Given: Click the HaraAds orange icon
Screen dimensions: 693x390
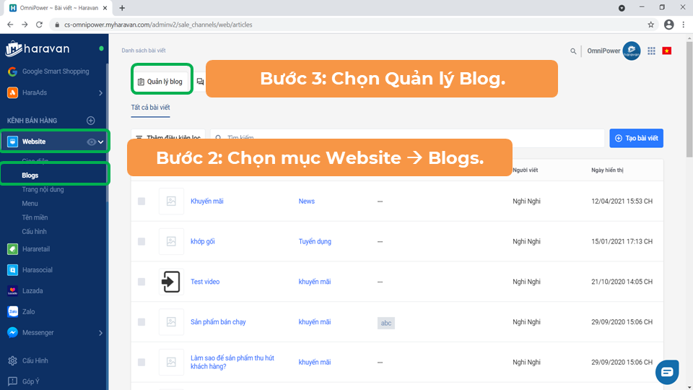Looking at the screenshot, I should coord(12,92).
